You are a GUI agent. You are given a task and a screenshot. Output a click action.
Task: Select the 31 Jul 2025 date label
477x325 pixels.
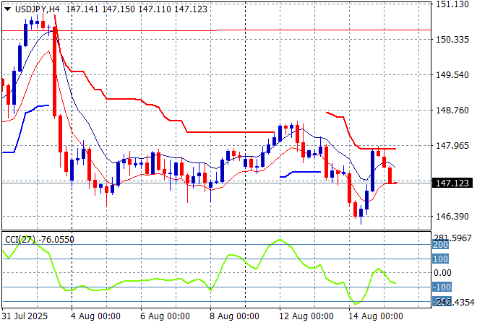[x=25, y=316]
